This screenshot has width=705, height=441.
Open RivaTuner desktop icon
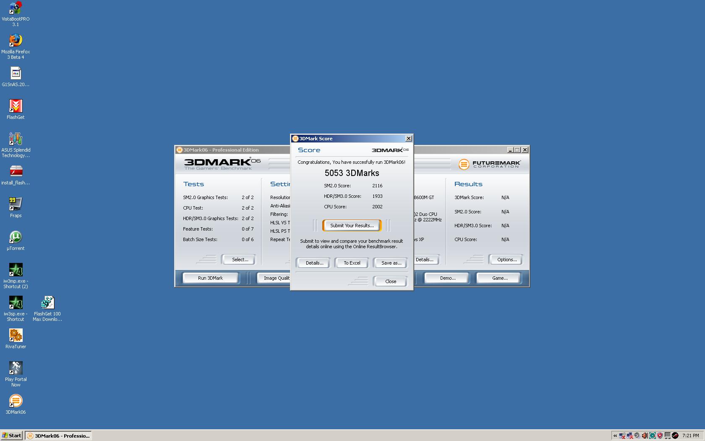pyautogui.click(x=16, y=339)
